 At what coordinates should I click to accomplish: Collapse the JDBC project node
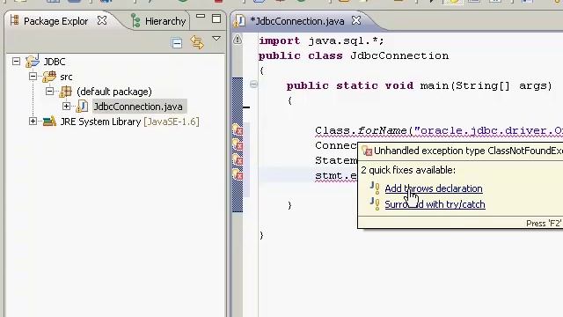[x=16, y=62]
